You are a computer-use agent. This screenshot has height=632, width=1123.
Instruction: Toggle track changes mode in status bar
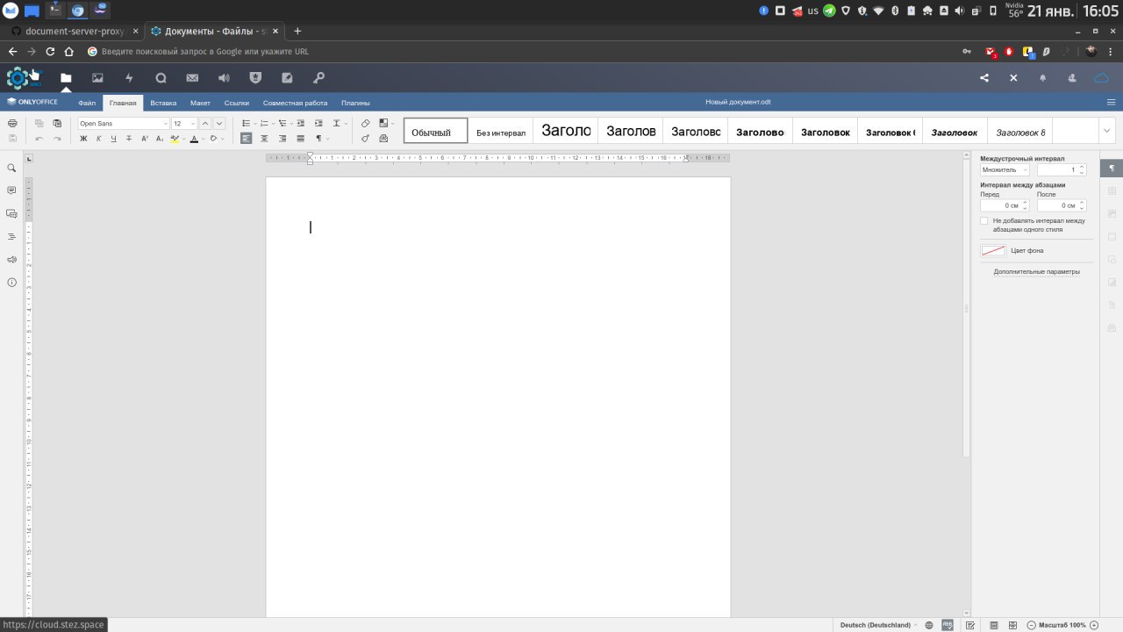[x=970, y=625]
